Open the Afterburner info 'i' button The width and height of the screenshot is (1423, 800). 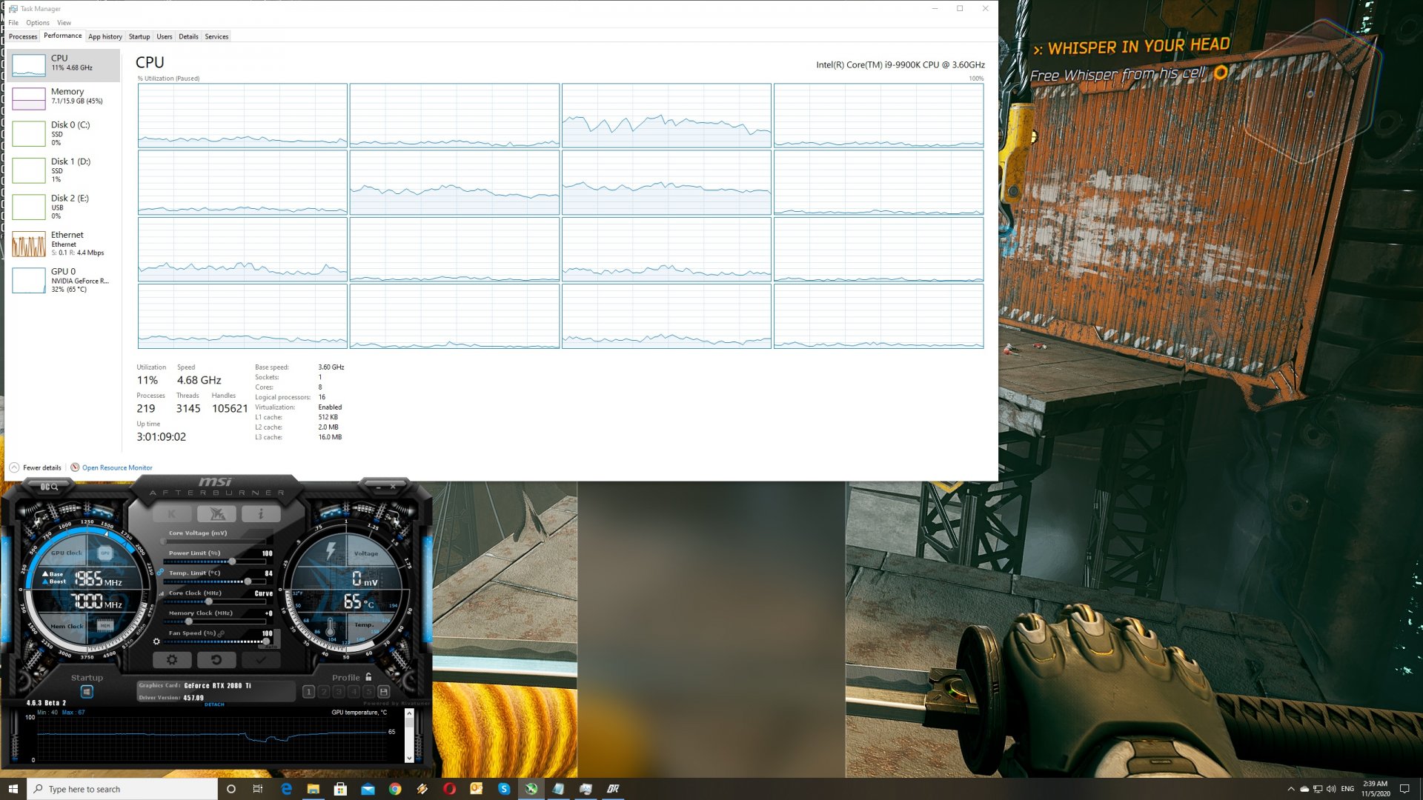[x=260, y=513]
